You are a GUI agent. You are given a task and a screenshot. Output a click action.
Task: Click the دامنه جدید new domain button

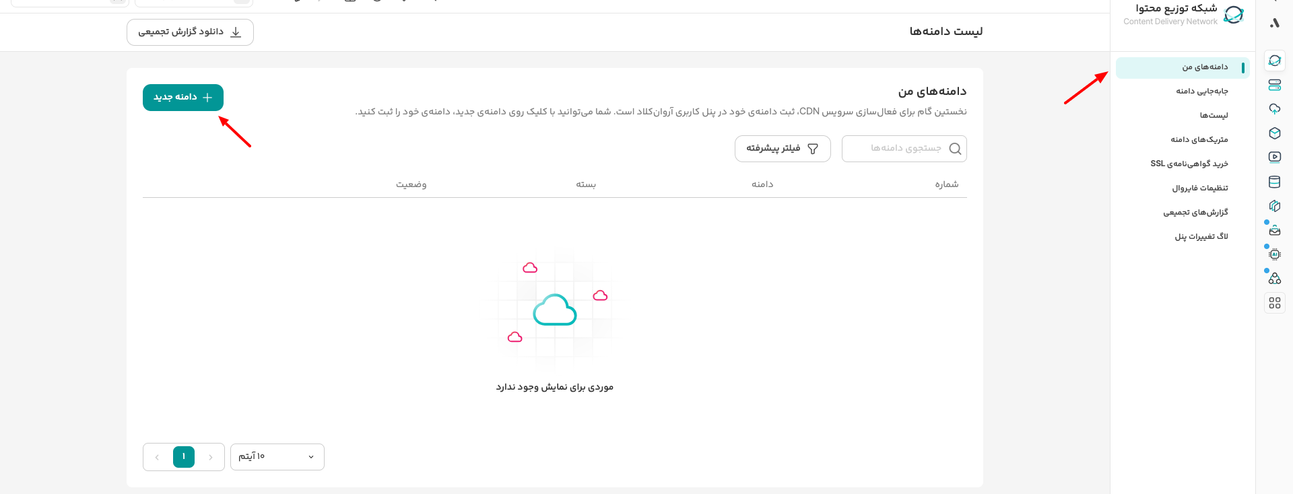(183, 98)
